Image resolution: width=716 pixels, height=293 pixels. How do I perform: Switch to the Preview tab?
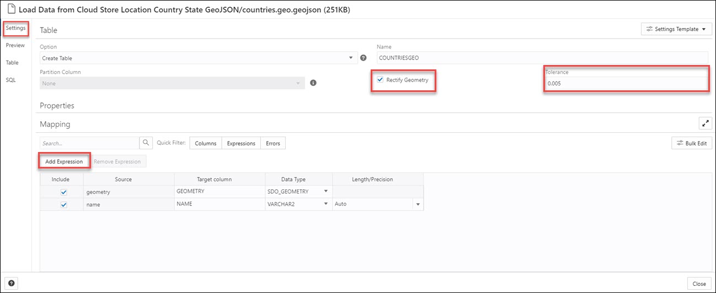tap(15, 45)
